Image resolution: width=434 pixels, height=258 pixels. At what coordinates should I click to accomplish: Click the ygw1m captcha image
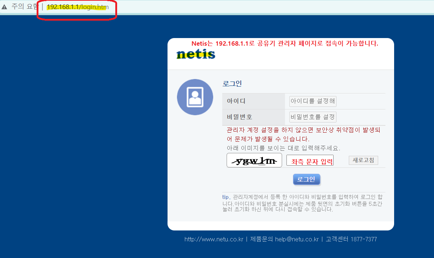coord(254,161)
